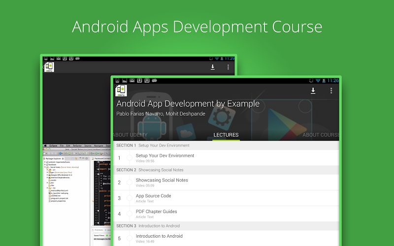Select Problems tab in Eclipse bottom panel

tap(98, 230)
